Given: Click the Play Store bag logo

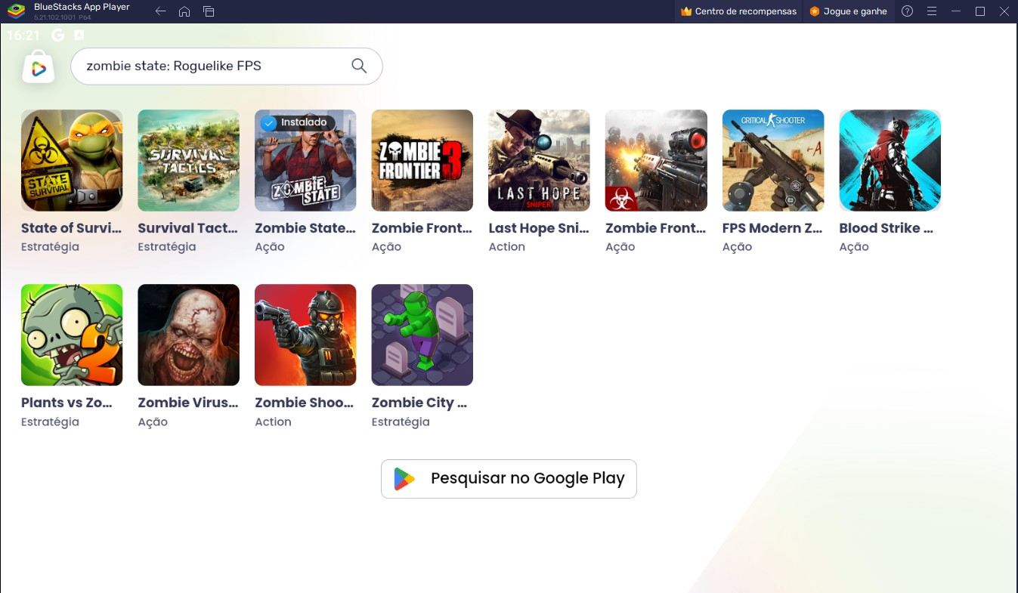Looking at the screenshot, I should (x=39, y=67).
